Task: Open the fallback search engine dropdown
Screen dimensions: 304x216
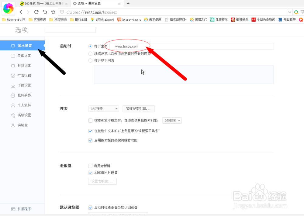Action: tap(172, 120)
